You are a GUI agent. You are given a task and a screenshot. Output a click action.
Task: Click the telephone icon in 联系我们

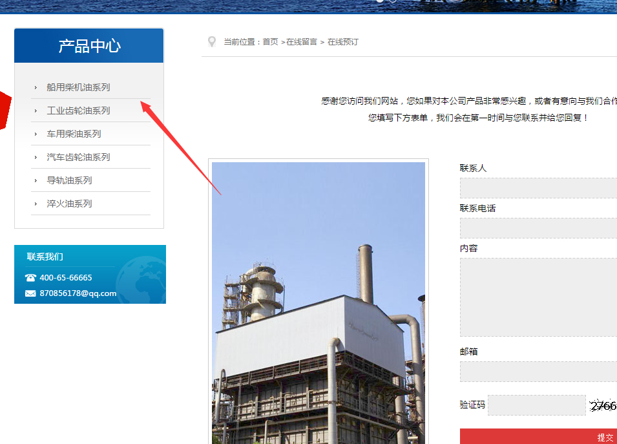pyautogui.click(x=30, y=278)
